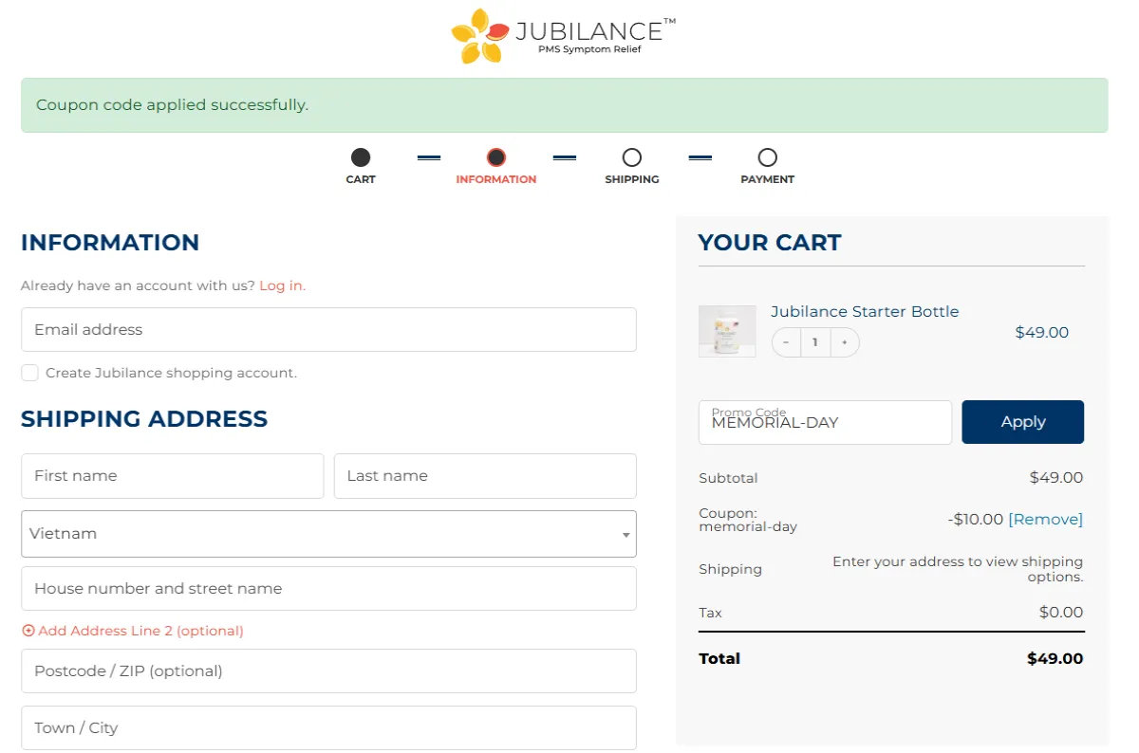The height and width of the screenshot is (753, 1139).
Task: Select the Payment step circle
Action: pyautogui.click(x=767, y=157)
